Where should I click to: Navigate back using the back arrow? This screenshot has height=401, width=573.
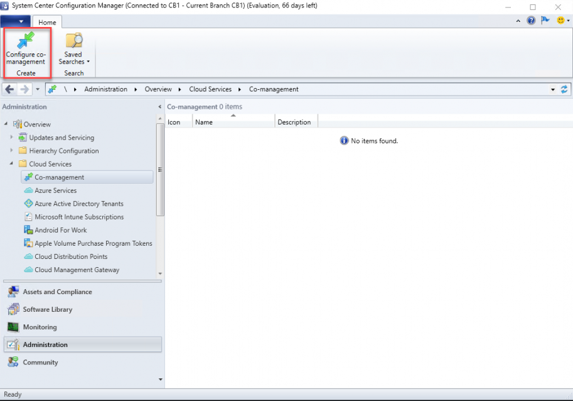pos(9,89)
